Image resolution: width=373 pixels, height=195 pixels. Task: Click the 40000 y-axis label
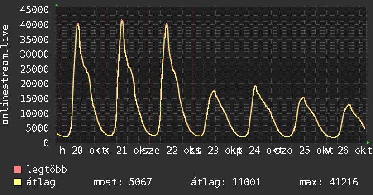coord(34,24)
